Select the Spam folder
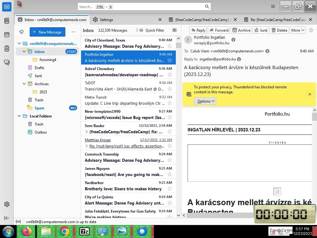Screen dimensions: 317x238 tap(47, 108)
